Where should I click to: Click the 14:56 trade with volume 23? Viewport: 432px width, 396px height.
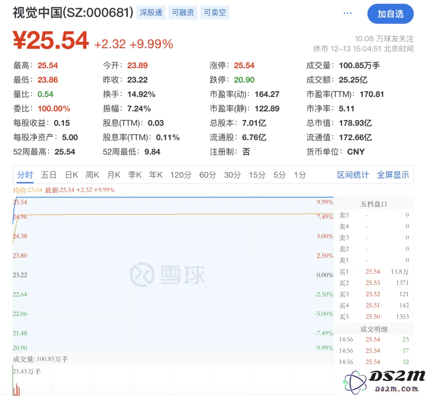click(374, 340)
